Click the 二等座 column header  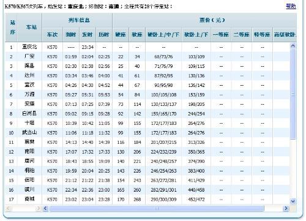click(x=242, y=35)
